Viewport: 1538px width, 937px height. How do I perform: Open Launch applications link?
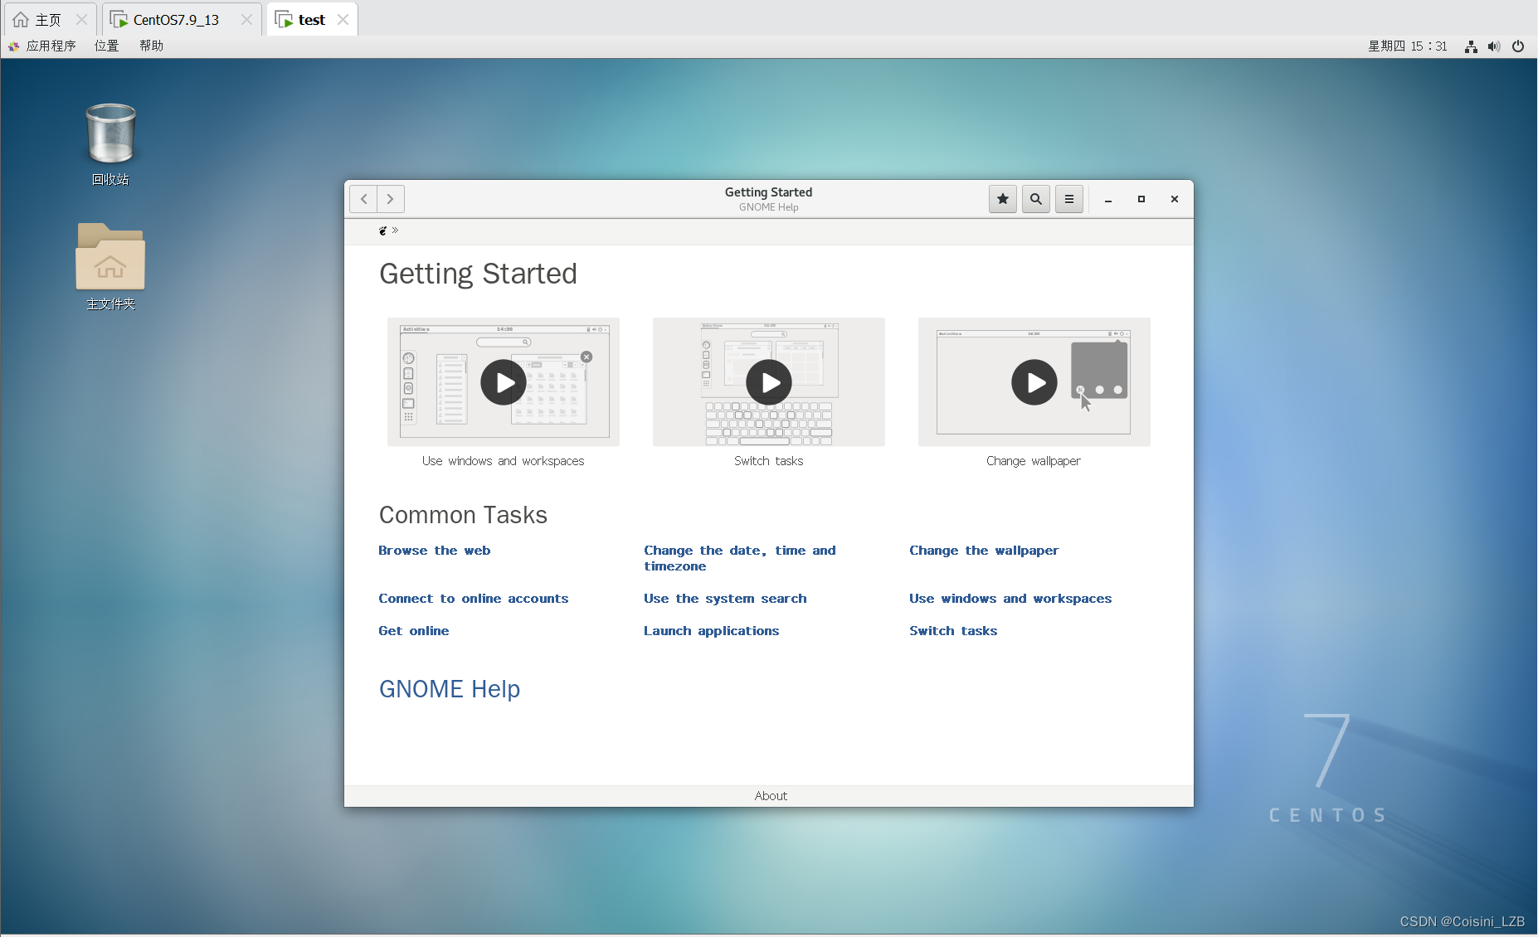[712, 631]
